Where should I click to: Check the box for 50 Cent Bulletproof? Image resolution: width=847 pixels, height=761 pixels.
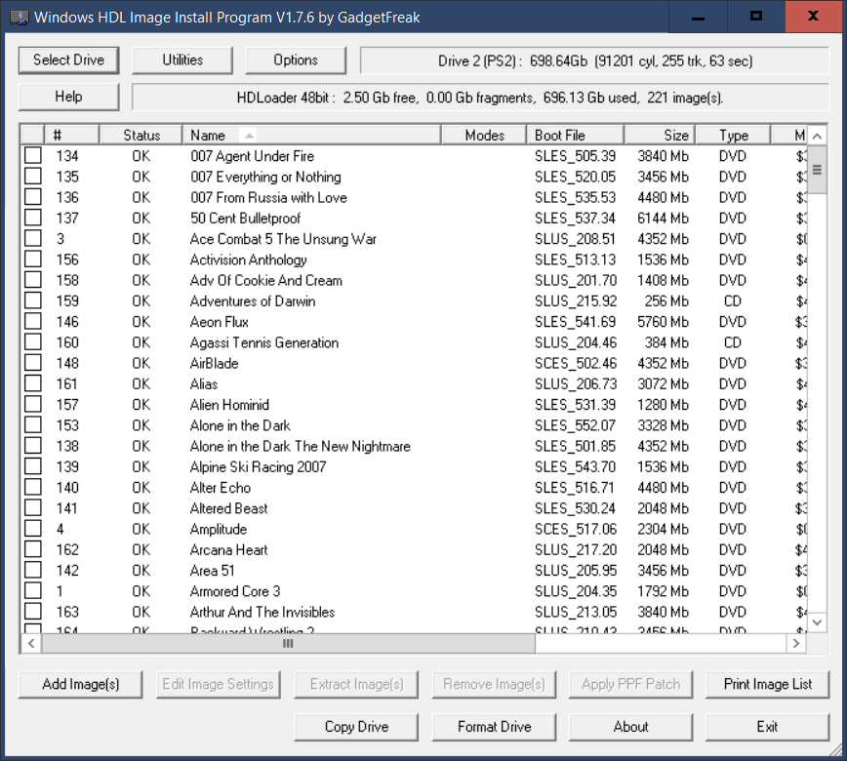pyautogui.click(x=33, y=218)
